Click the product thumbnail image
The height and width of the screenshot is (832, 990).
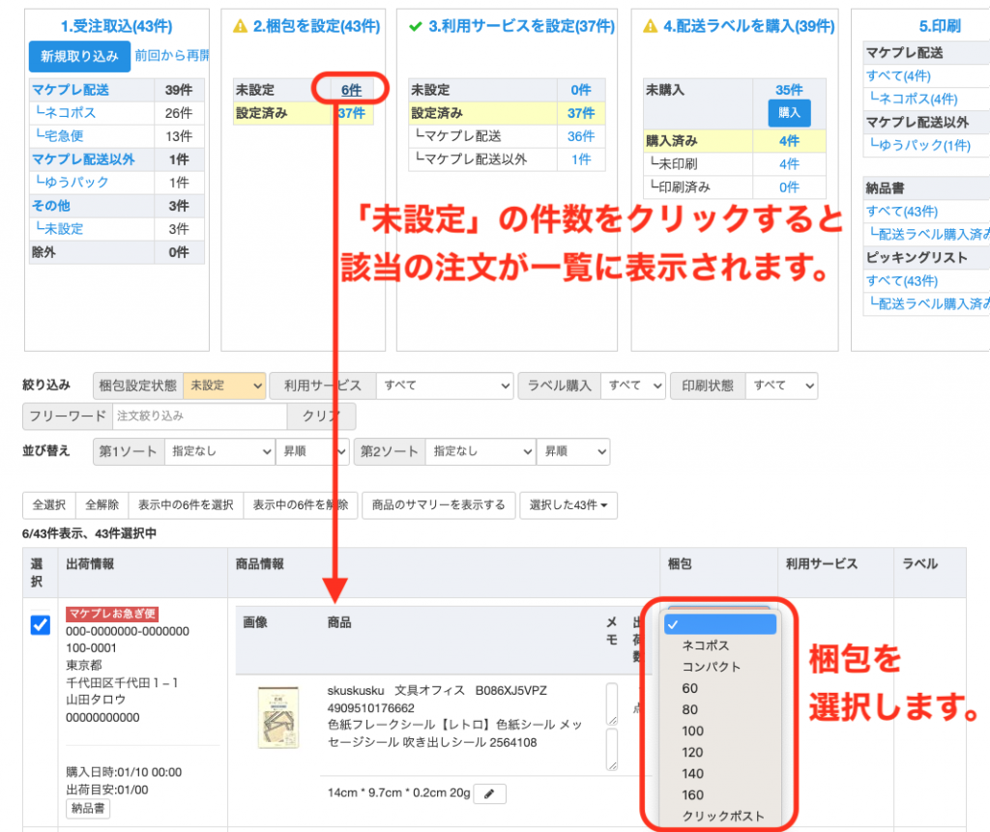(x=278, y=718)
